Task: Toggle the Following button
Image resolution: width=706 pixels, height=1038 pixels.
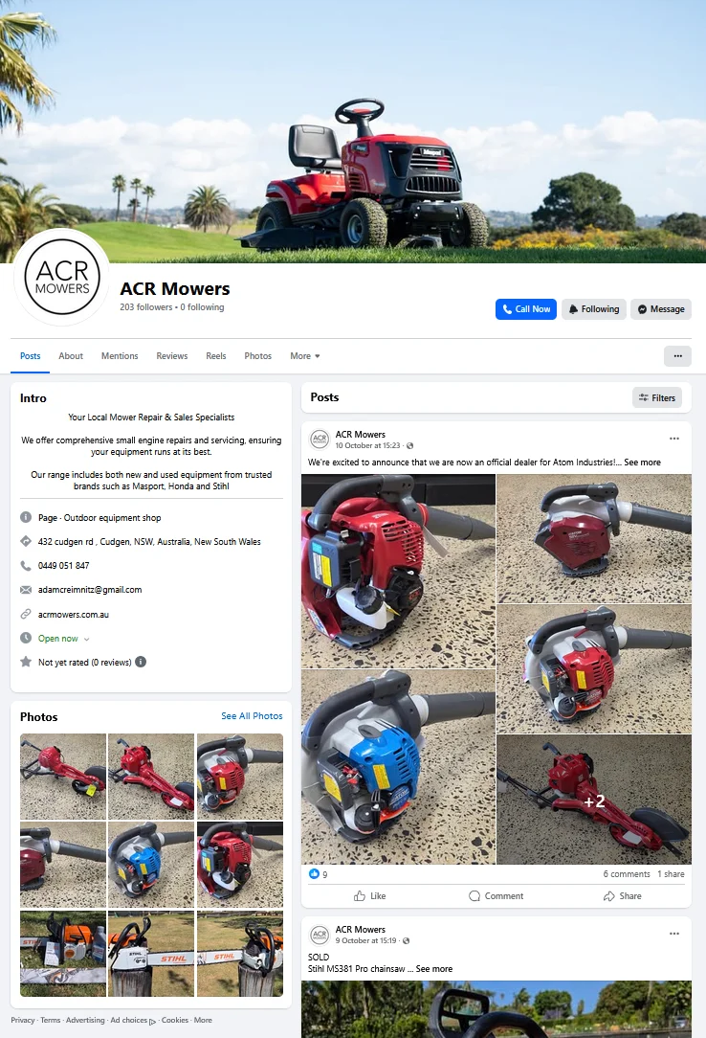Action: [x=594, y=309]
